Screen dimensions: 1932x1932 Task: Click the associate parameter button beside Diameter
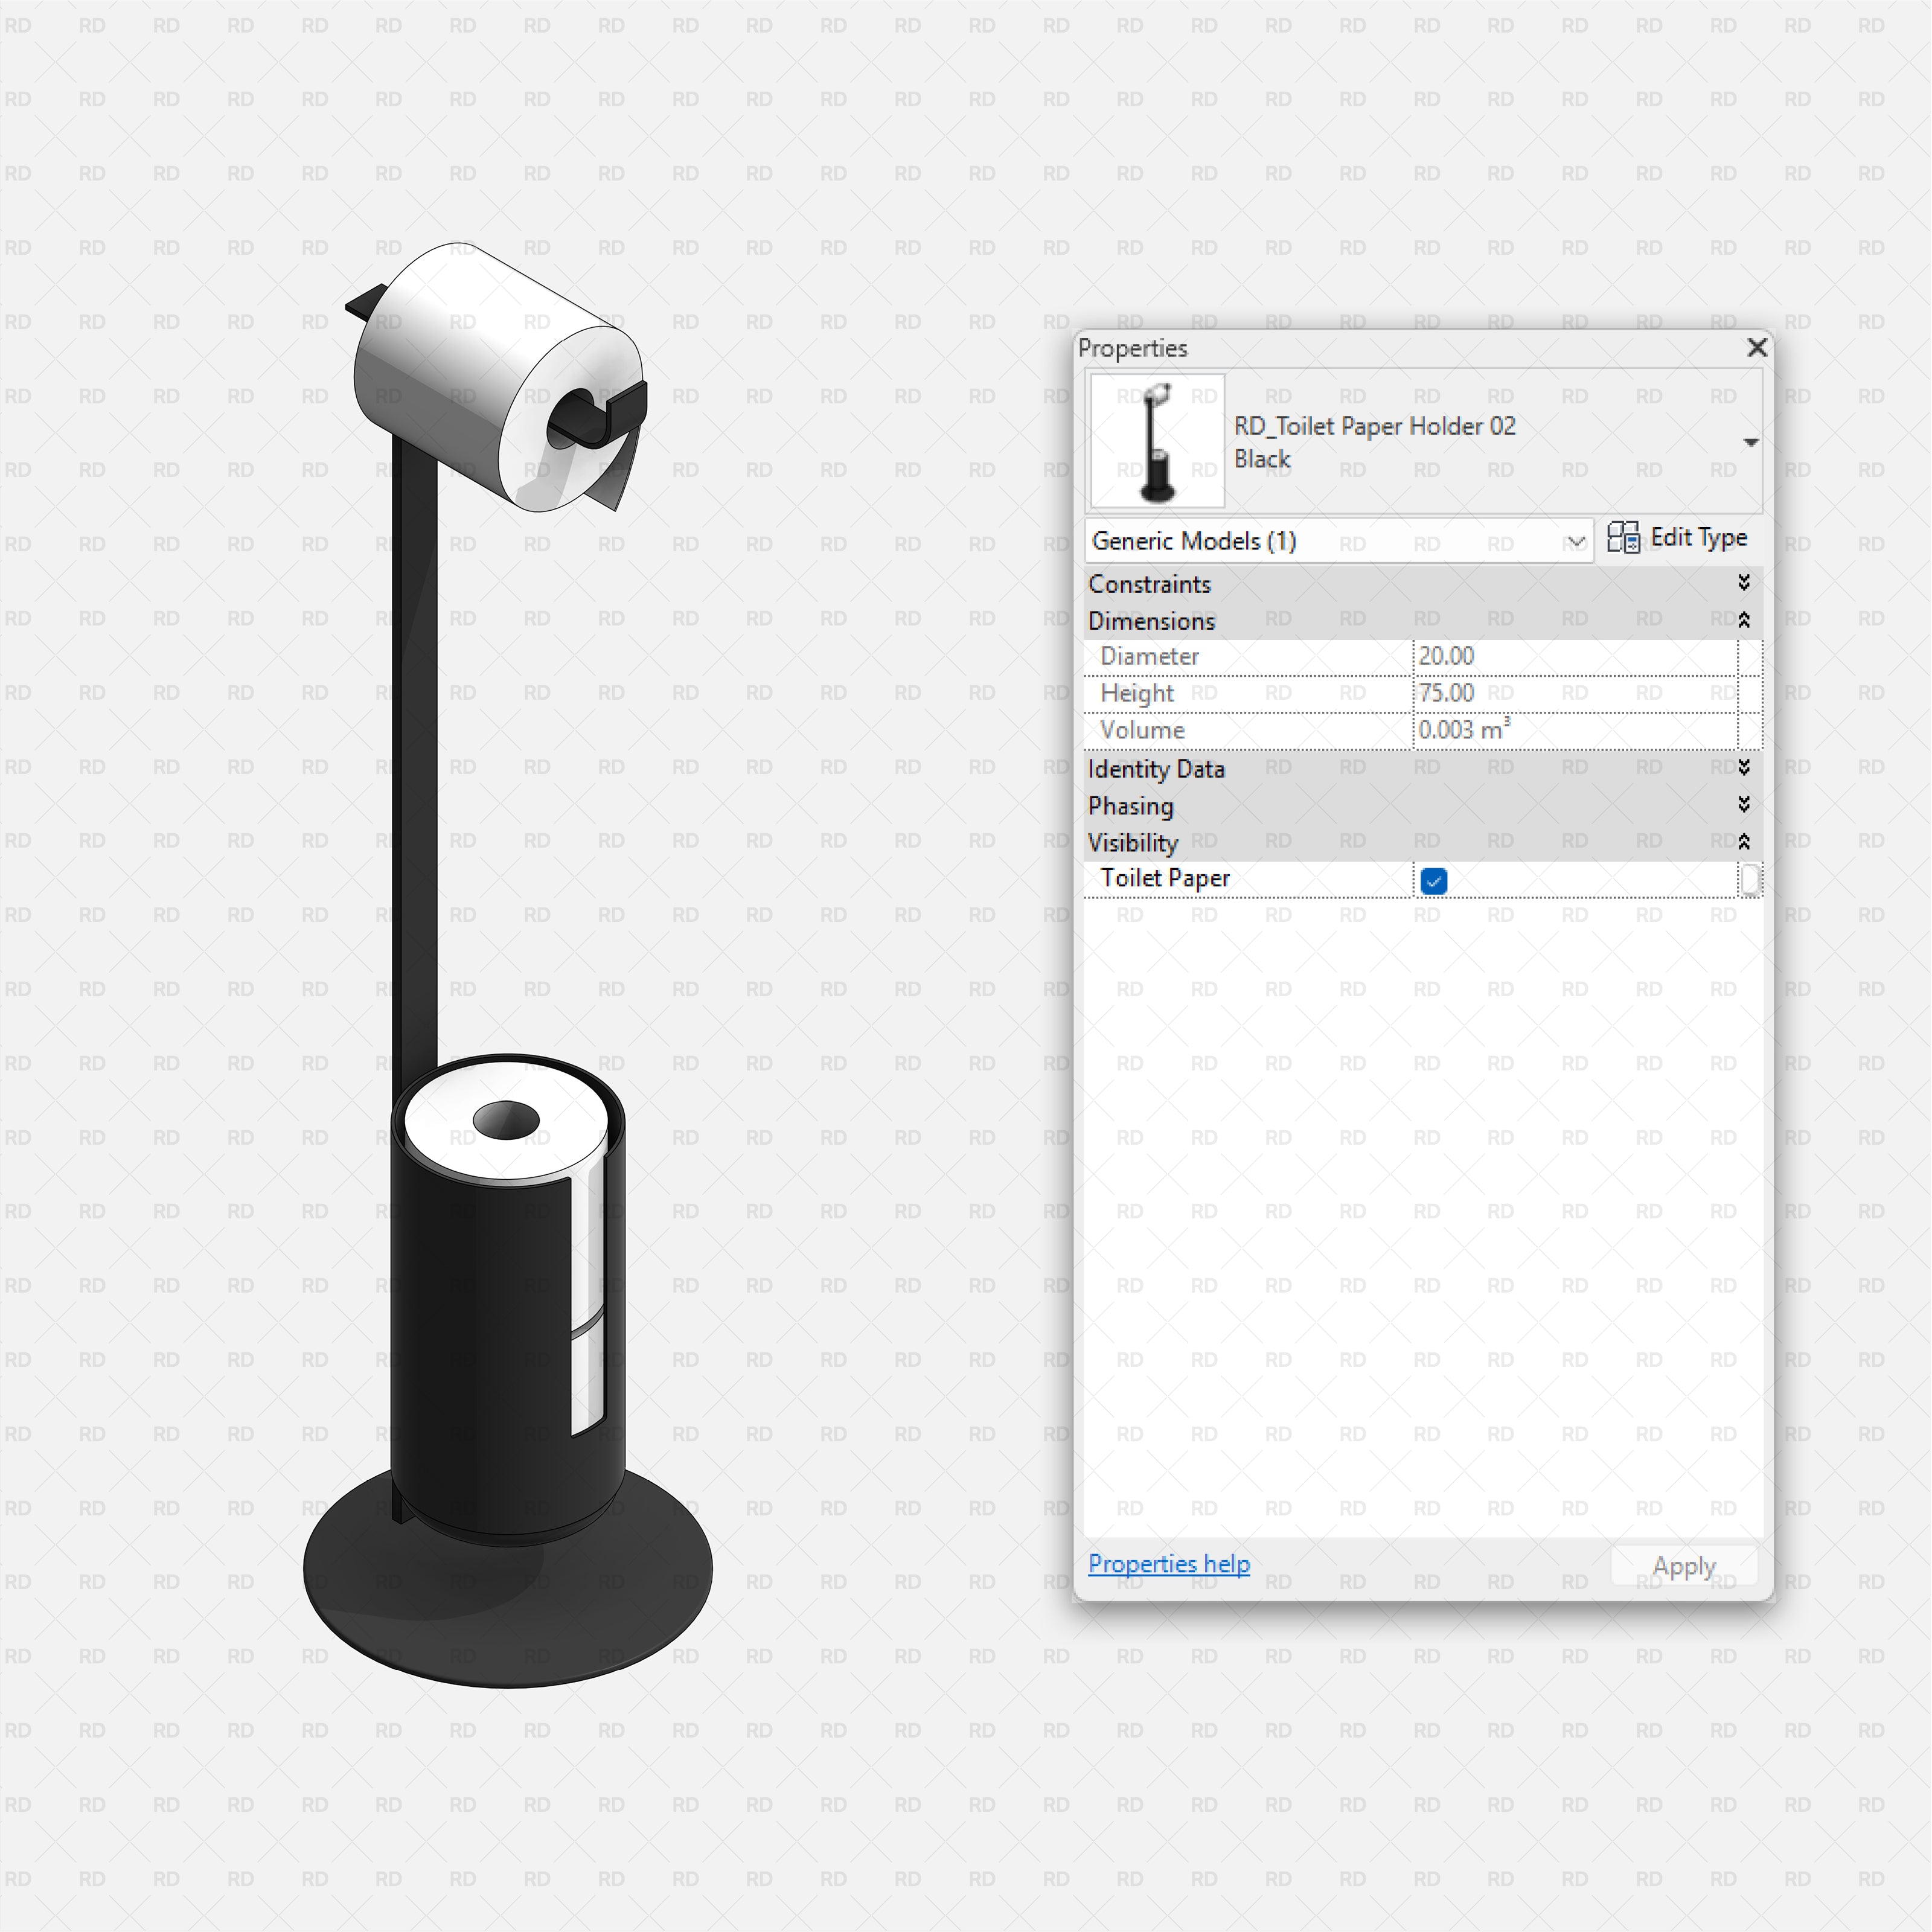point(1750,656)
